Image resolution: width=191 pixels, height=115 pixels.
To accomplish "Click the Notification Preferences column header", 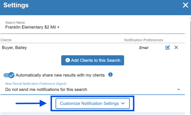I will click(144, 40).
